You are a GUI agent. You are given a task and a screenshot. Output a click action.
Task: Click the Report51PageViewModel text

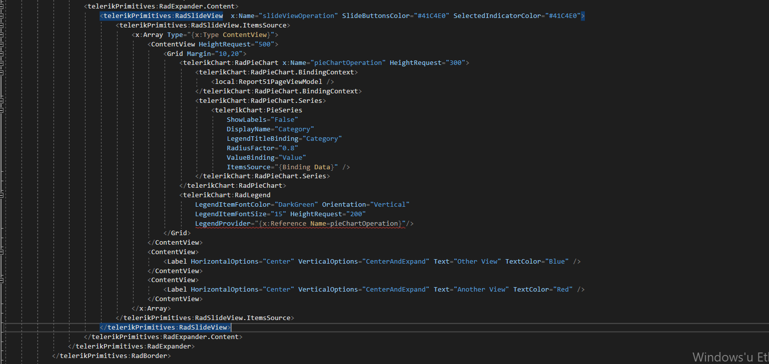pos(280,82)
